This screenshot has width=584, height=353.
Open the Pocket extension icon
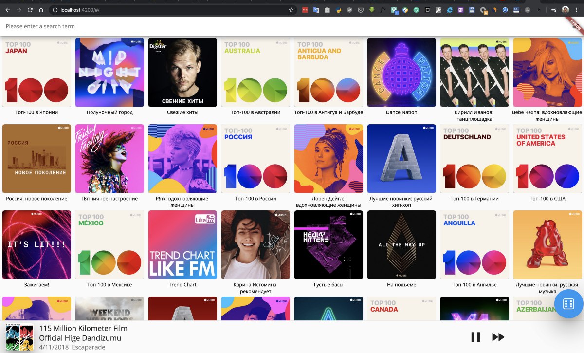[361, 10]
